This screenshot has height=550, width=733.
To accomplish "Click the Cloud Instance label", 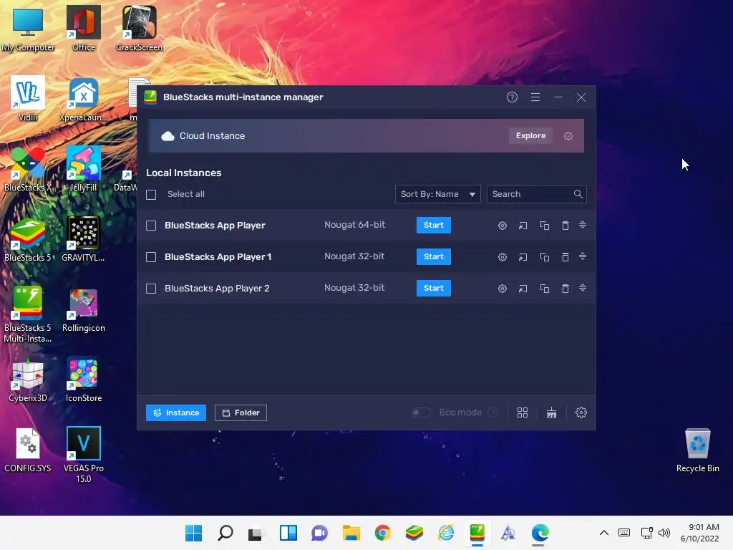I will [x=212, y=135].
